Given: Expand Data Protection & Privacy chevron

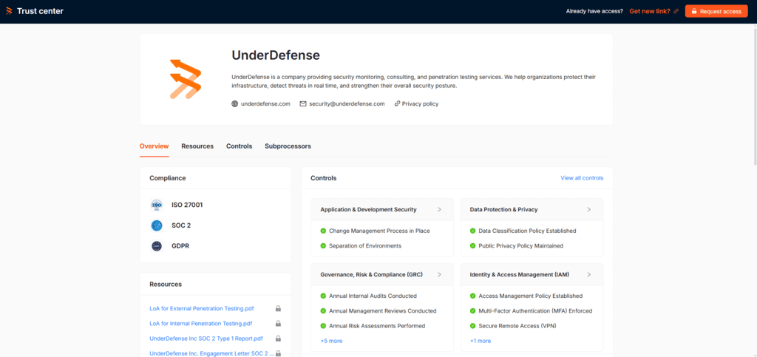Looking at the screenshot, I should (589, 210).
